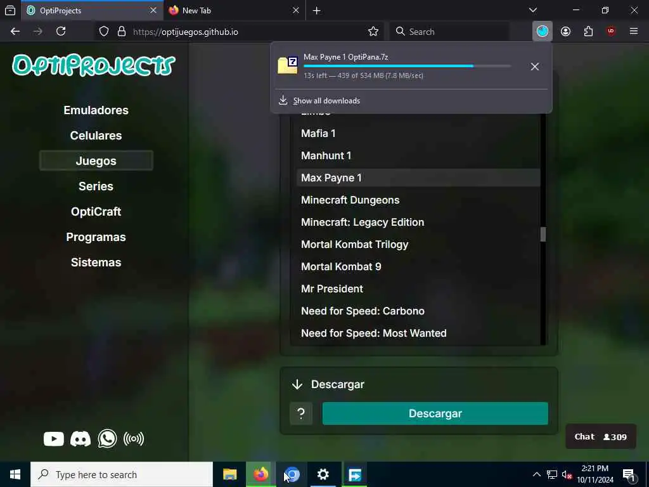The width and height of the screenshot is (649, 487).
Task: Select Mafia 1 from the game list
Action: [418, 133]
